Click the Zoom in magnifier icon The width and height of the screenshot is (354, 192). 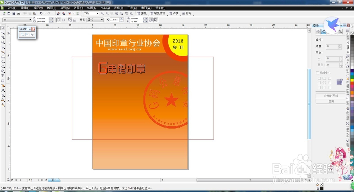point(103,13)
